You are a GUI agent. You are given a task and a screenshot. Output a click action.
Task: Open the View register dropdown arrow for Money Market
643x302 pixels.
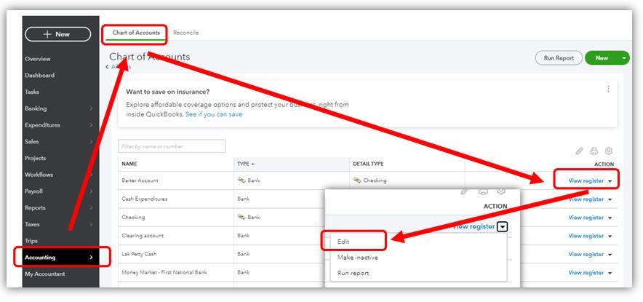pos(610,273)
